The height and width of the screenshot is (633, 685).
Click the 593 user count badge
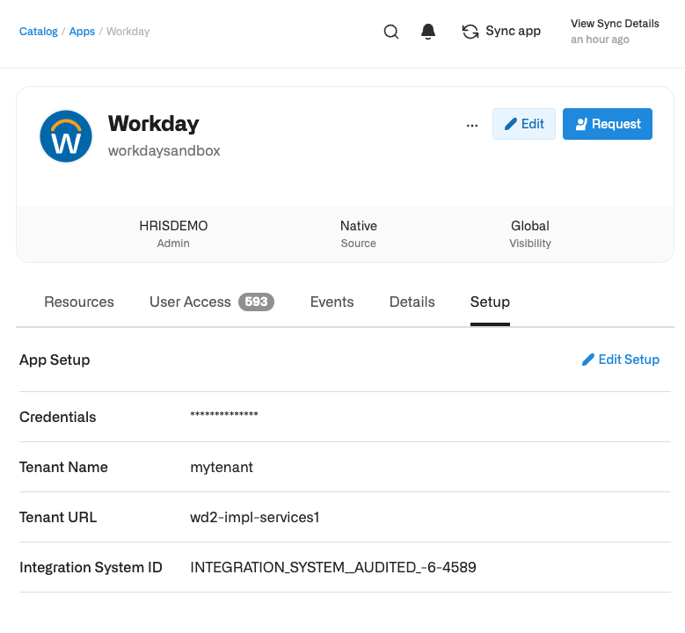(x=256, y=302)
